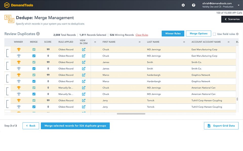
Task: Open the help question mark icon
Action: coord(194,5)
